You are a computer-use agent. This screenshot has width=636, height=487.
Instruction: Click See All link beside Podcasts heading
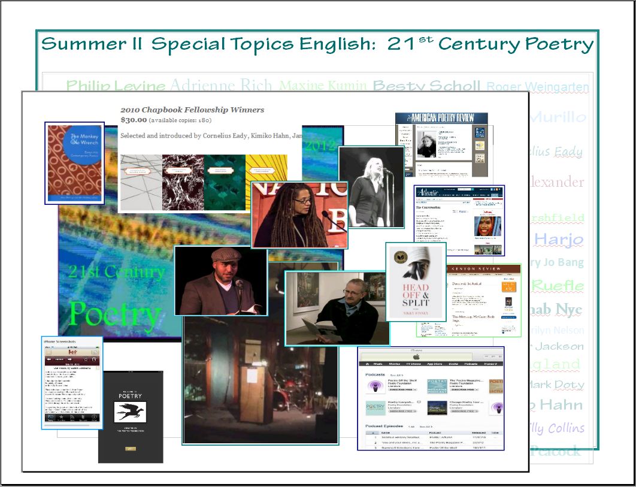tap(398, 375)
